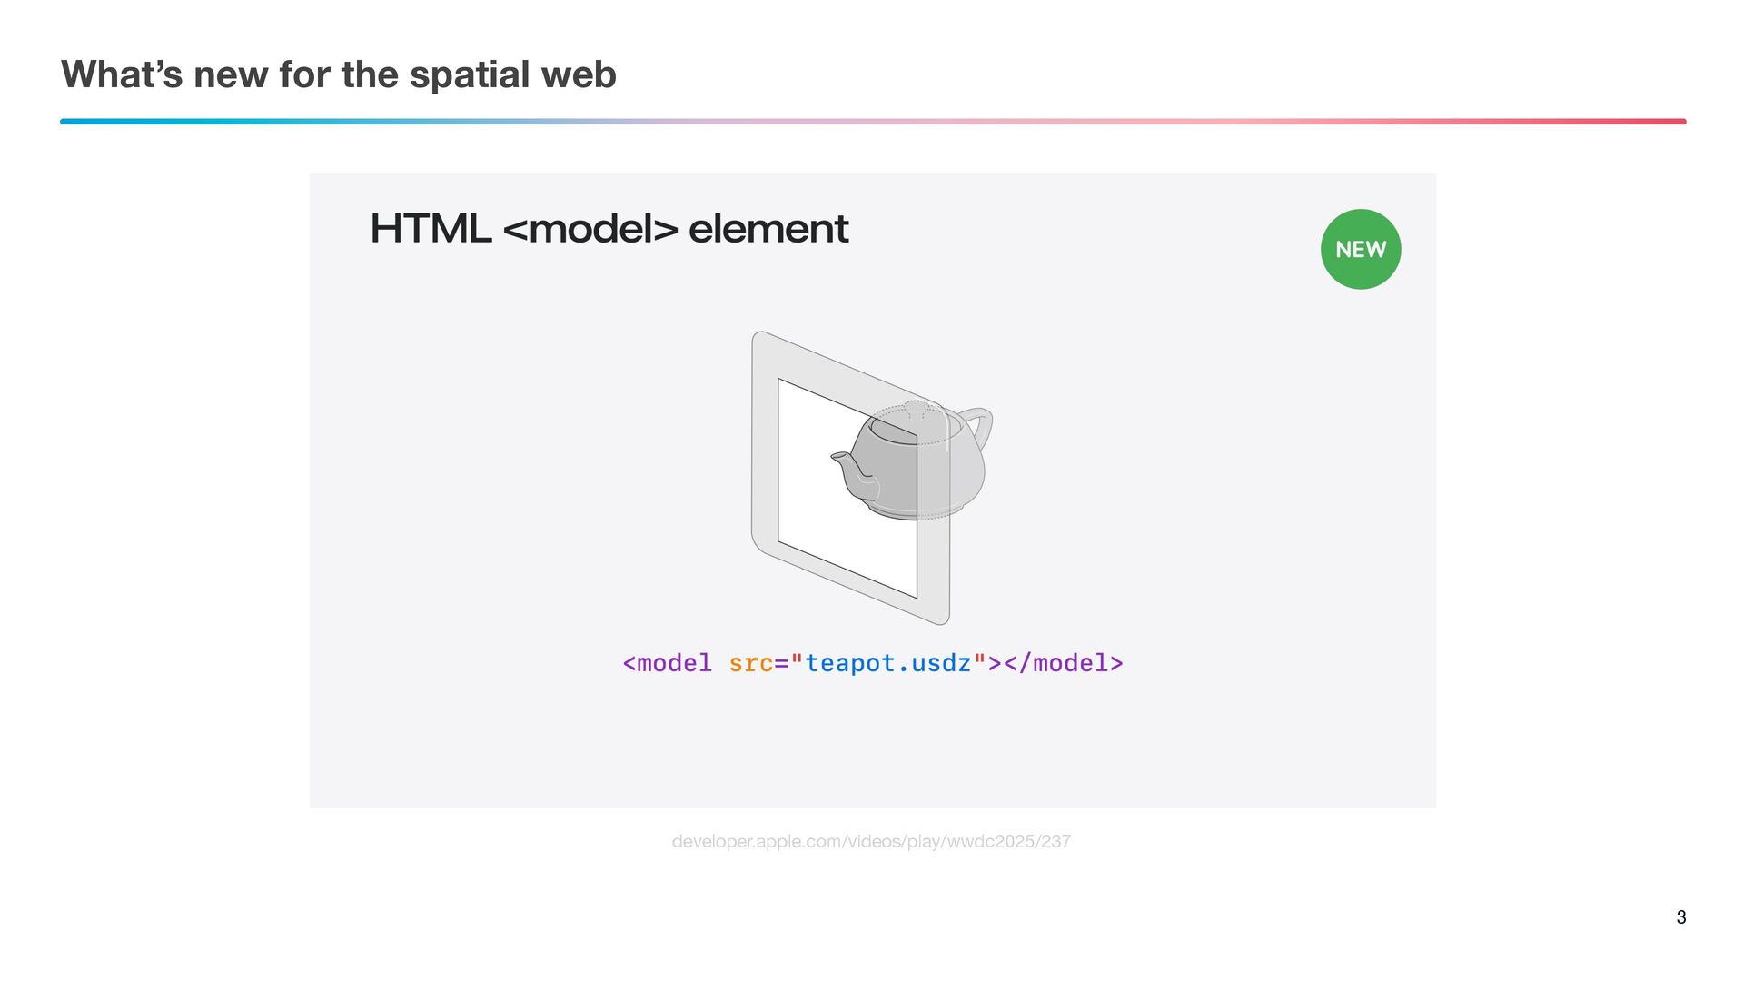
Task: Click the word "HTML" in the card heading
Action: point(431,228)
